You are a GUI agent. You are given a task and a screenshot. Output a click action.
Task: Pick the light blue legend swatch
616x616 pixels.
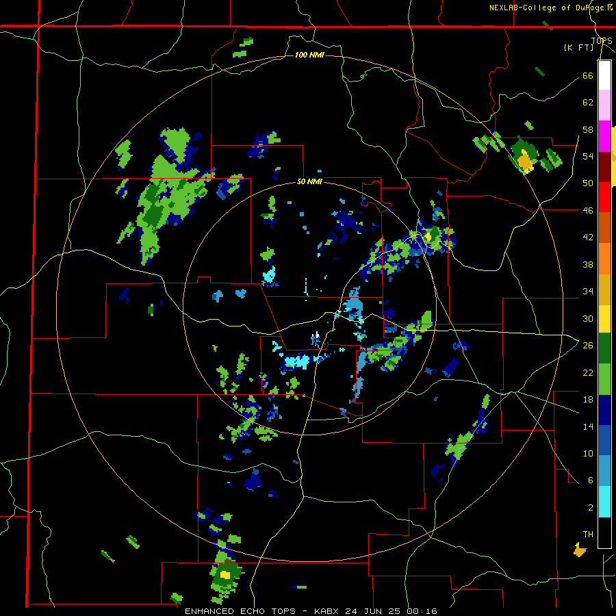tap(604, 471)
